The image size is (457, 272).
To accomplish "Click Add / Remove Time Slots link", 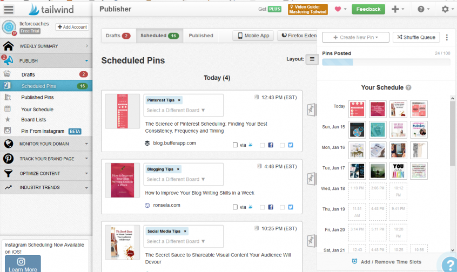I will point(386,262).
